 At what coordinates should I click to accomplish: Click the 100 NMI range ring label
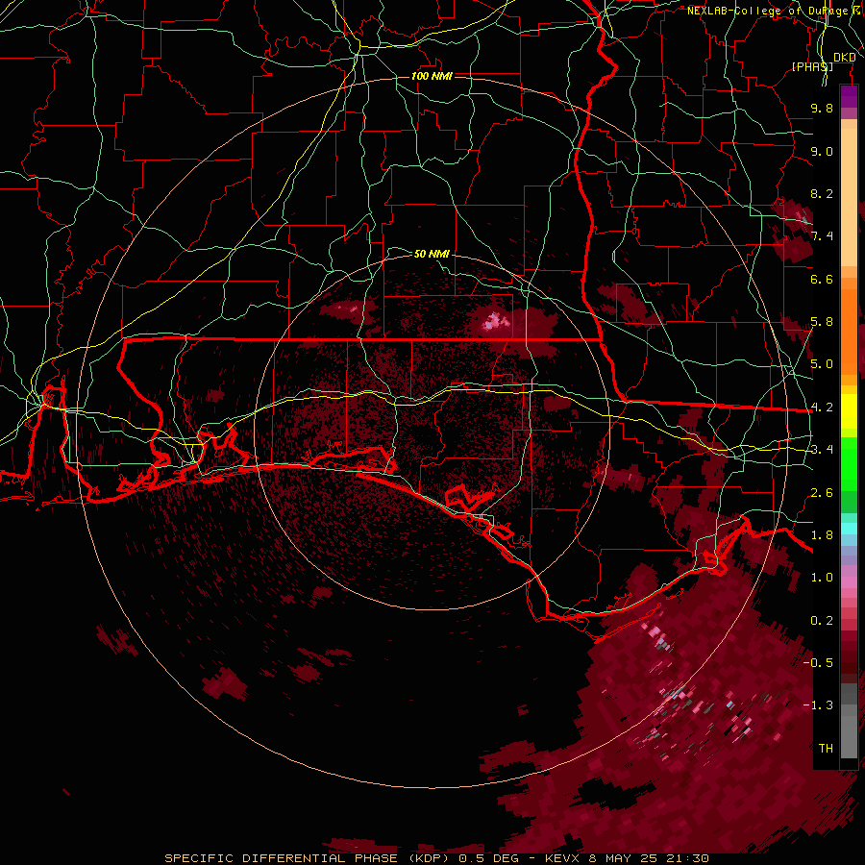(432, 76)
